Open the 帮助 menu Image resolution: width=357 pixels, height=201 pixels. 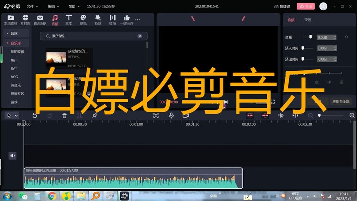74,6
